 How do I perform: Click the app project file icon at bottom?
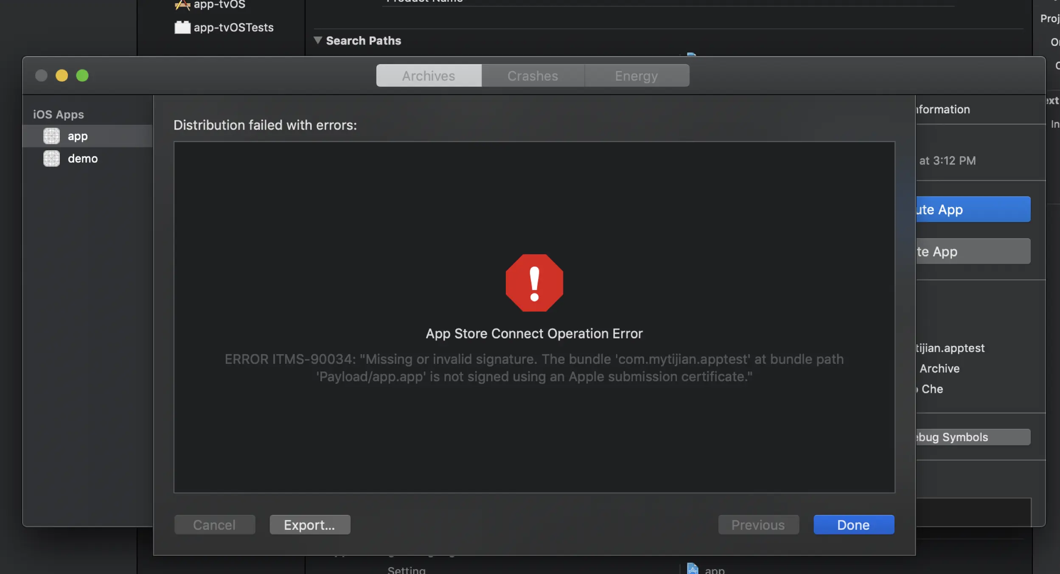tap(693, 569)
